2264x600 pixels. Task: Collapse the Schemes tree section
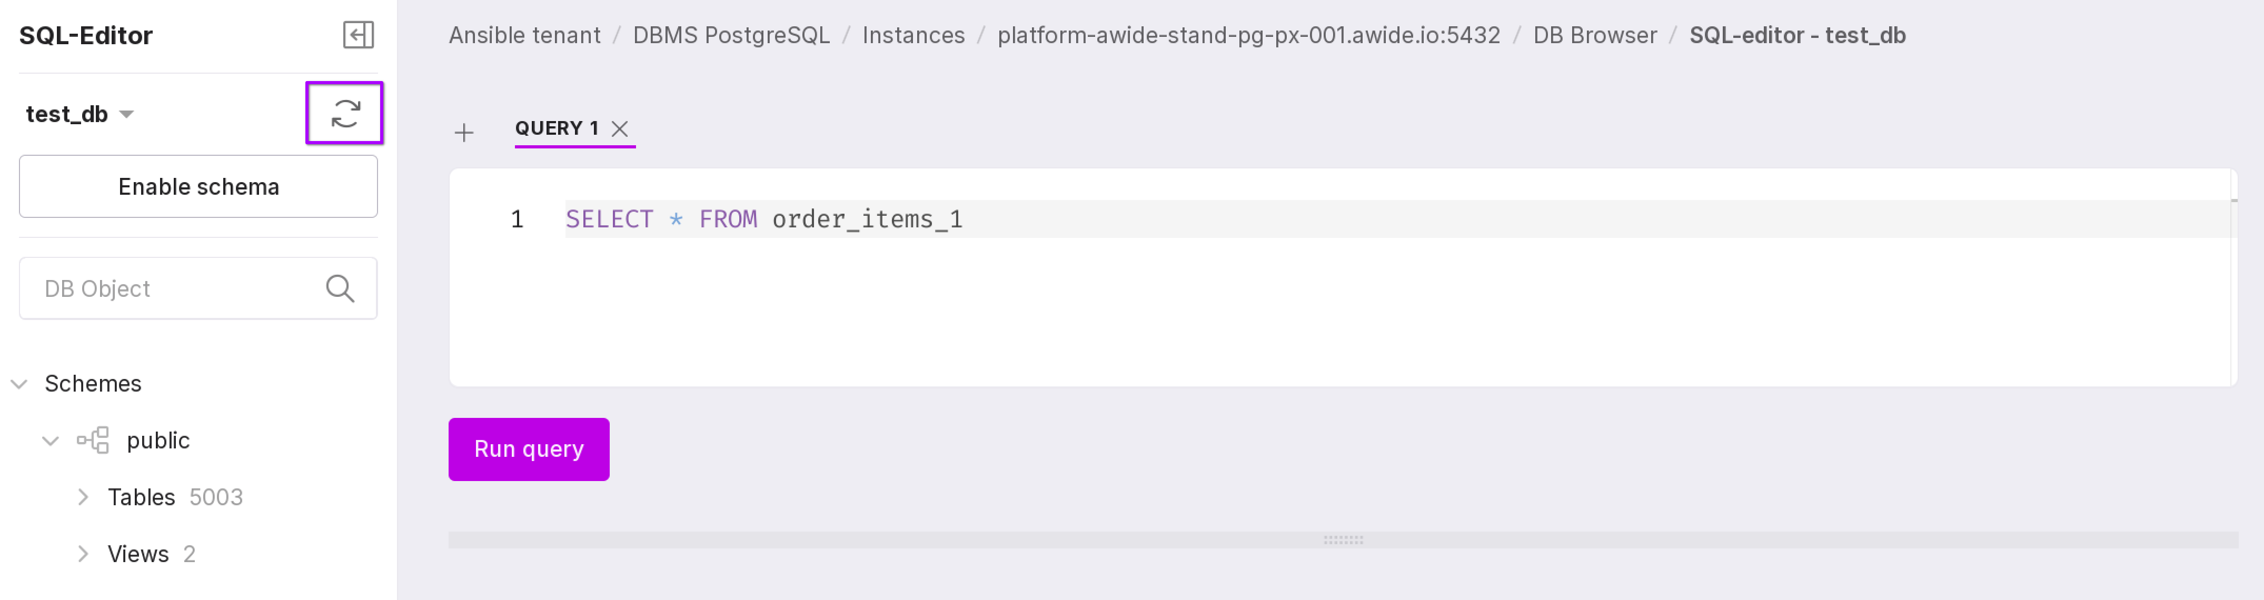19,384
